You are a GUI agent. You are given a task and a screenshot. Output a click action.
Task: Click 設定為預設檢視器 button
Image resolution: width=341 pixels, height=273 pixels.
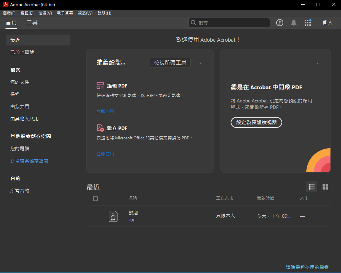tap(256, 122)
